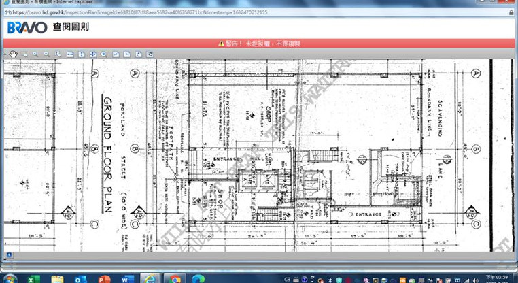Click the rotate left icon
The height and width of the screenshot is (283, 518).
pos(127,54)
